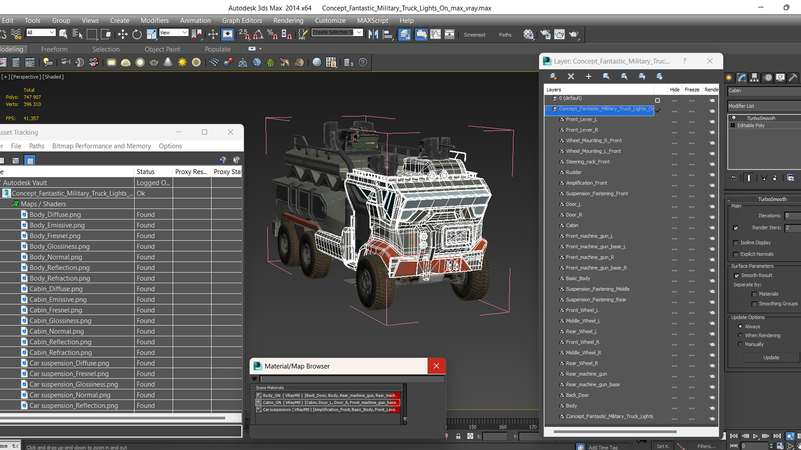
Task: Open the Motion command panel tab
Action: coord(768,77)
